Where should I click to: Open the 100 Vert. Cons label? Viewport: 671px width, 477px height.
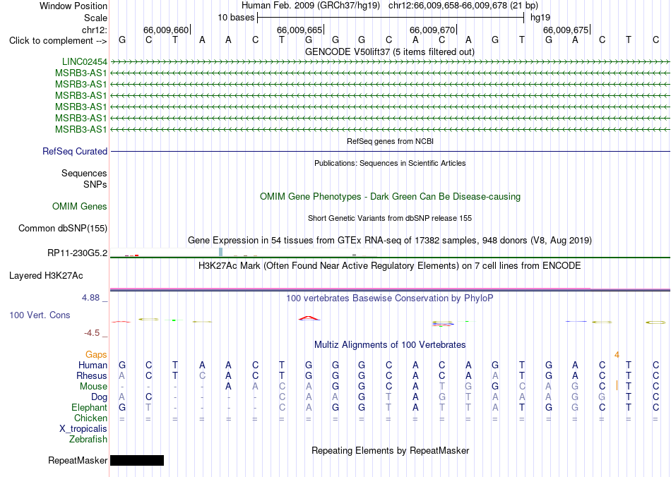click(40, 315)
